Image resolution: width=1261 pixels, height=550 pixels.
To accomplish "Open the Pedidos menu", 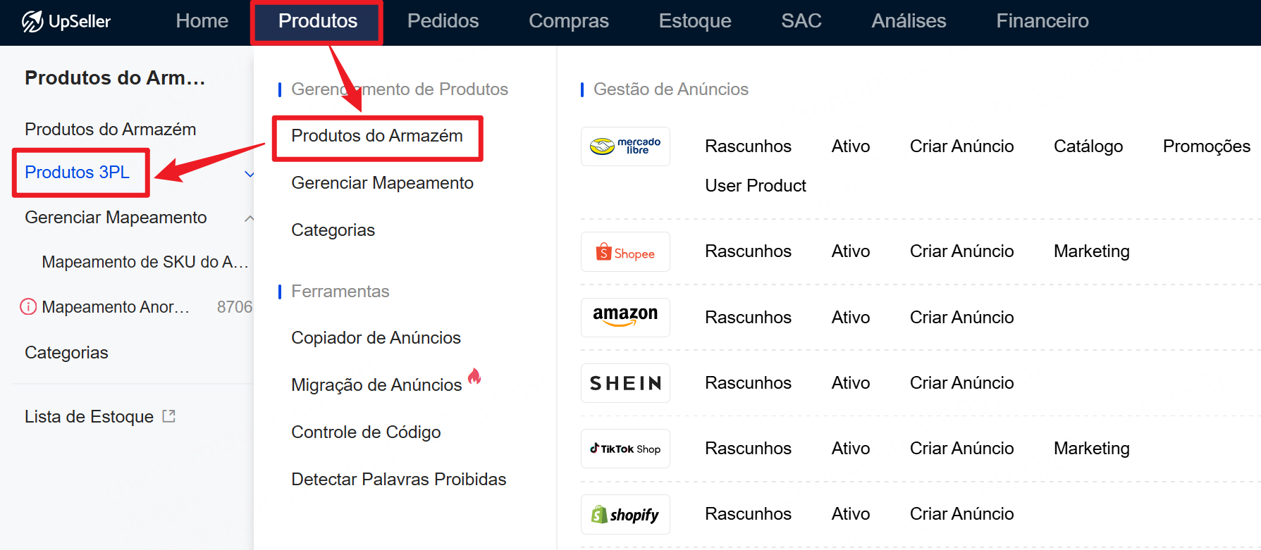I will tap(443, 21).
